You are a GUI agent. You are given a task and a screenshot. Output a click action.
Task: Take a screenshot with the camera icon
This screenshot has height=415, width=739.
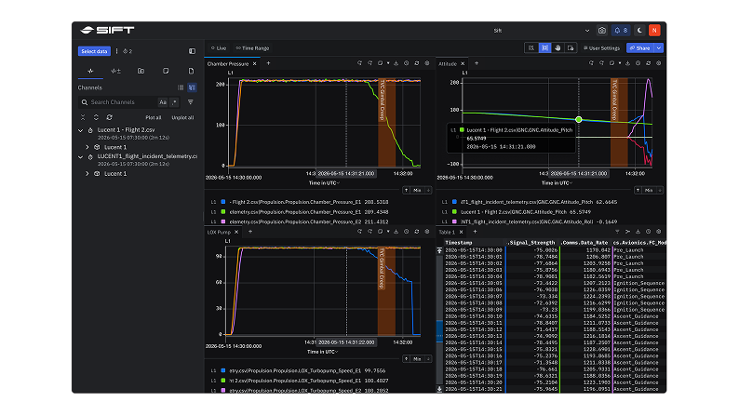pos(602,31)
